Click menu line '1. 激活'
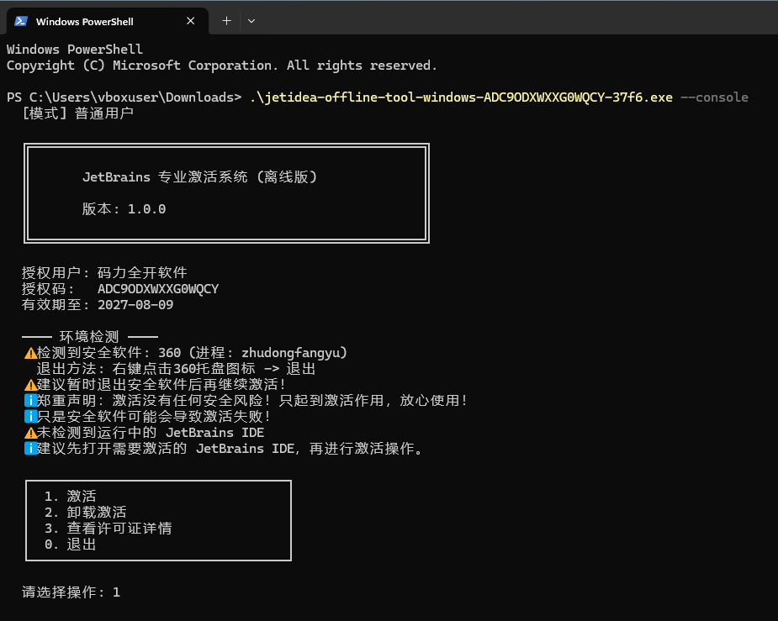Screen dimensions: 778x621 [x=70, y=496]
